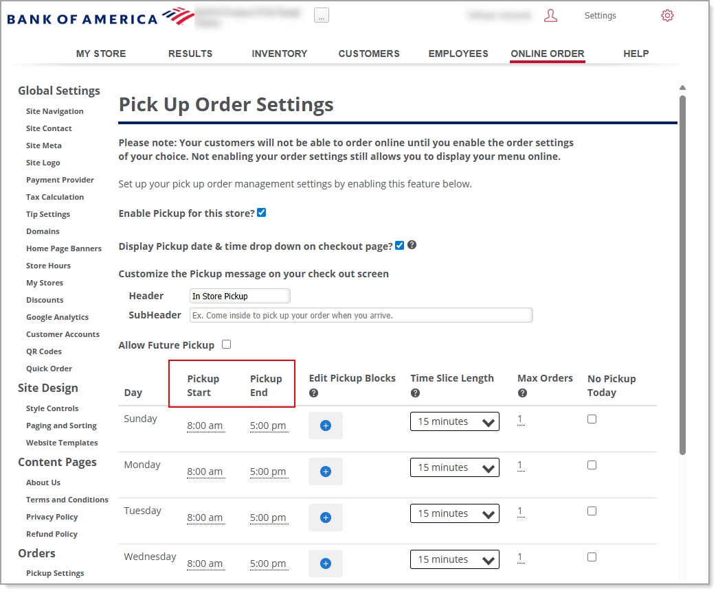Open Time Slice Length help icon

[415, 392]
